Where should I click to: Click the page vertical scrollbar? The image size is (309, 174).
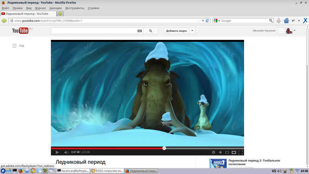[x=307, y=47]
